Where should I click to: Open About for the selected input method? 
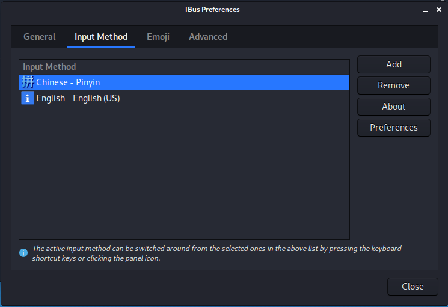tap(394, 107)
